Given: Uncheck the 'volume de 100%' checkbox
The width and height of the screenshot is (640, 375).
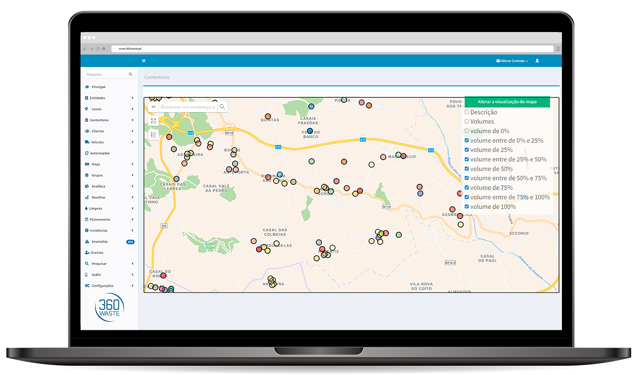Looking at the screenshot, I should click(467, 207).
